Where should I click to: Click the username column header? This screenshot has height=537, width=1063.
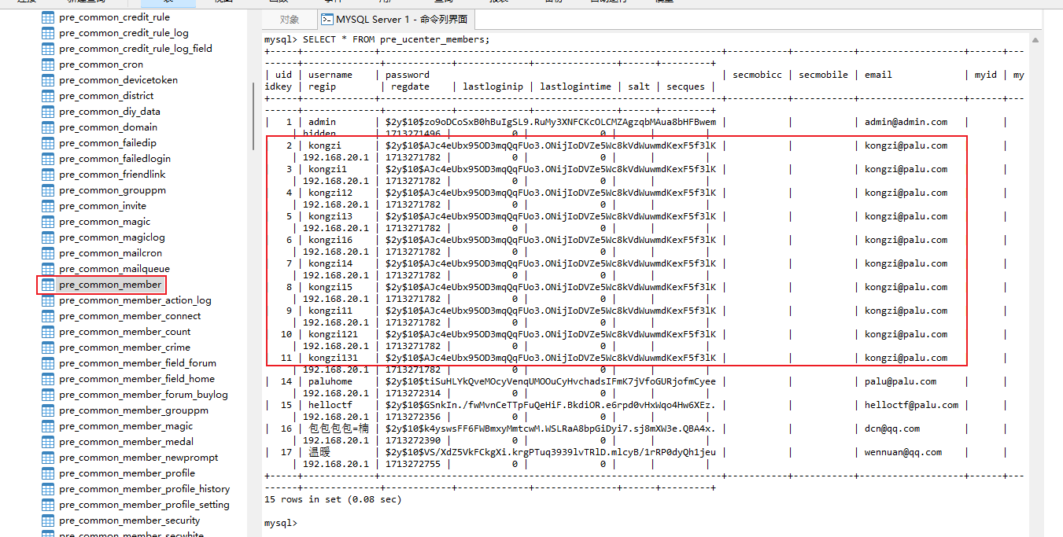click(x=330, y=75)
